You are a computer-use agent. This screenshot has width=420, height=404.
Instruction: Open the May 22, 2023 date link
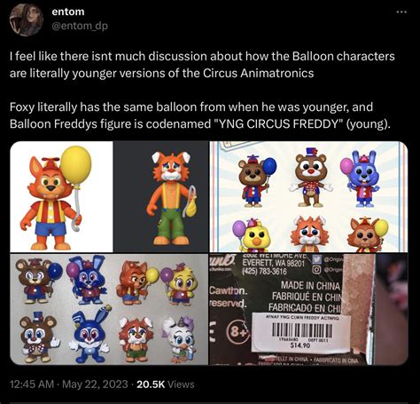pyautogui.click(x=96, y=384)
